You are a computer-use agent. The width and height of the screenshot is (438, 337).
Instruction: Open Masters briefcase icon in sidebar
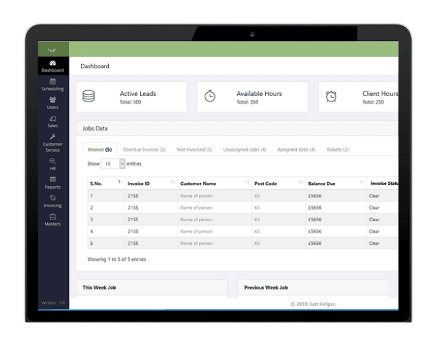(52, 217)
